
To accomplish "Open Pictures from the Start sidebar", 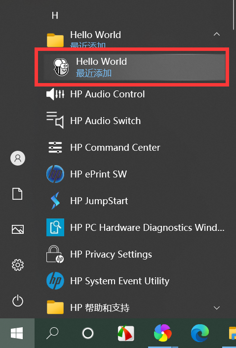I will 18,229.
